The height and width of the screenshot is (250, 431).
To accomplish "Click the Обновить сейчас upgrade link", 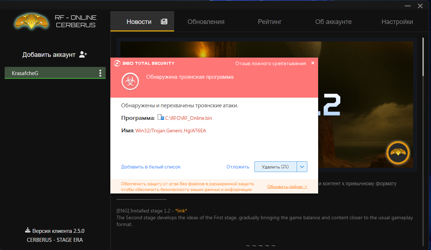I will [287, 187].
